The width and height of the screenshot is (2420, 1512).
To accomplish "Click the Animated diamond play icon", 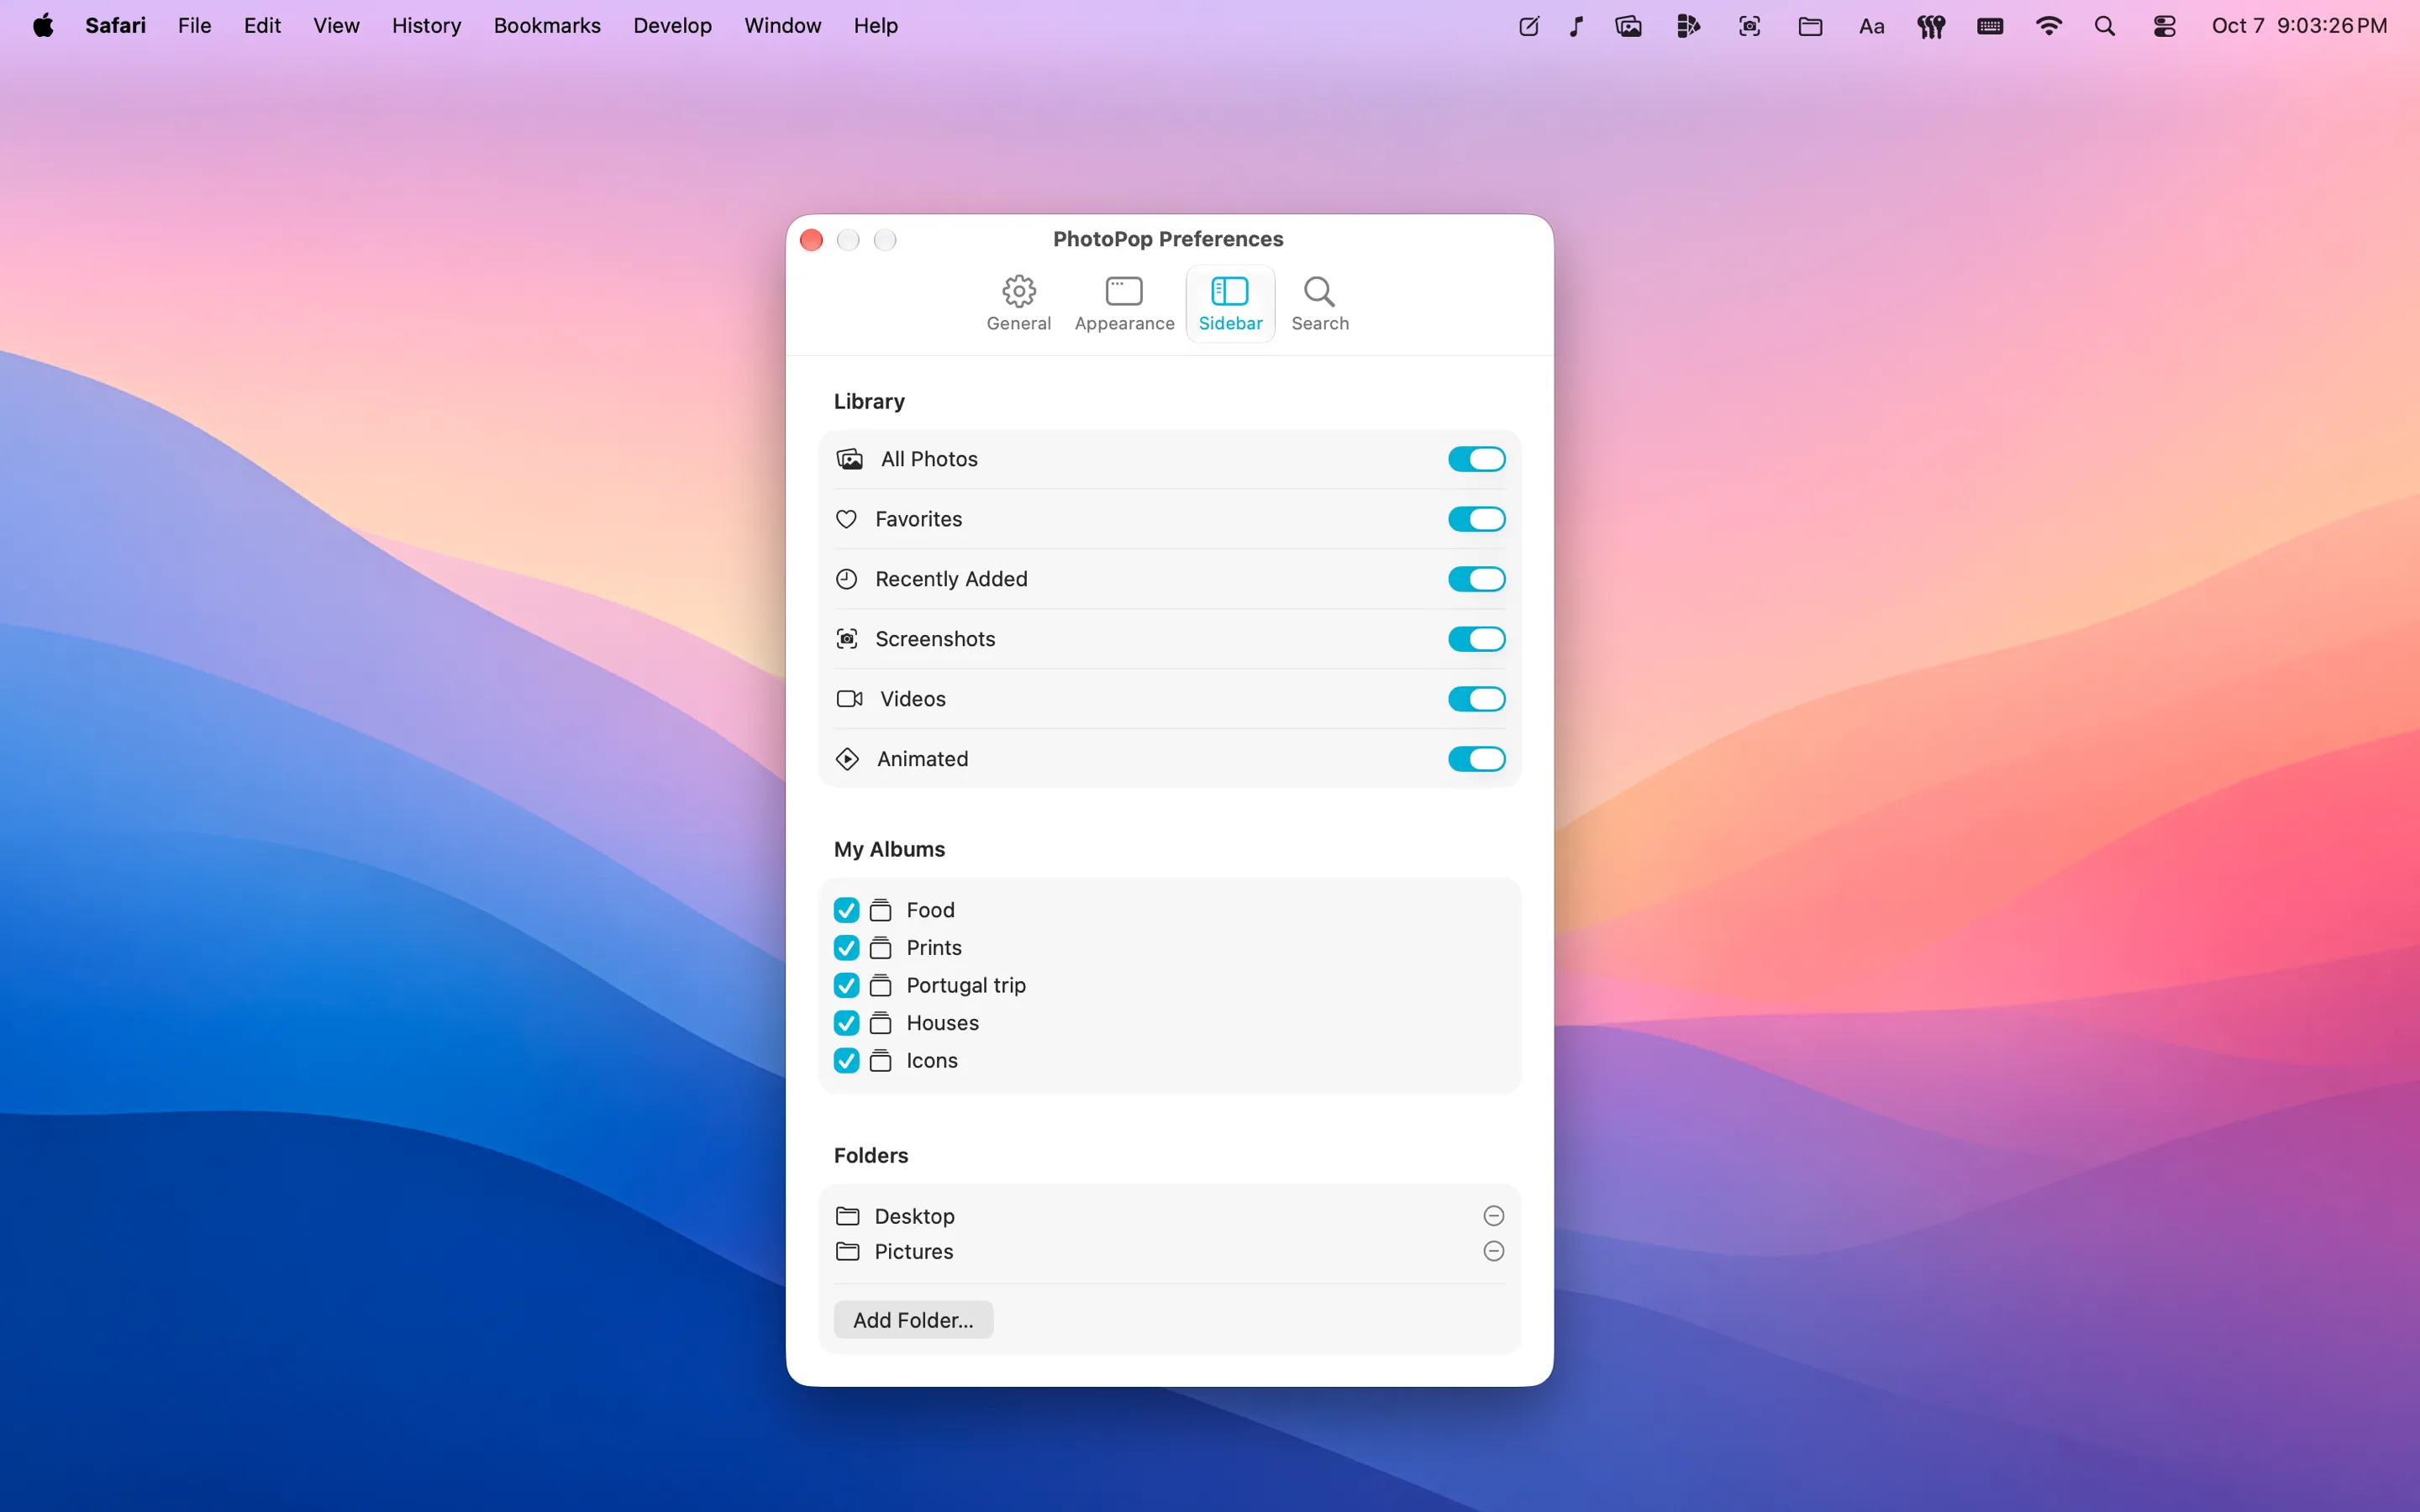I will [x=847, y=759].
